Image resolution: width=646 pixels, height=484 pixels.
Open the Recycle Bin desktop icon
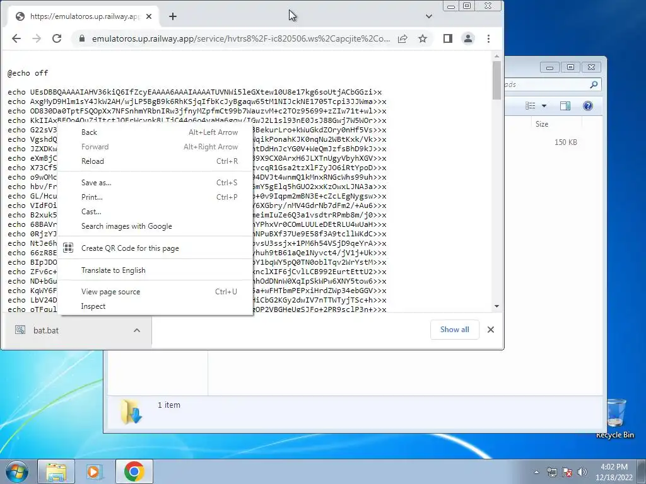(615, 418)
